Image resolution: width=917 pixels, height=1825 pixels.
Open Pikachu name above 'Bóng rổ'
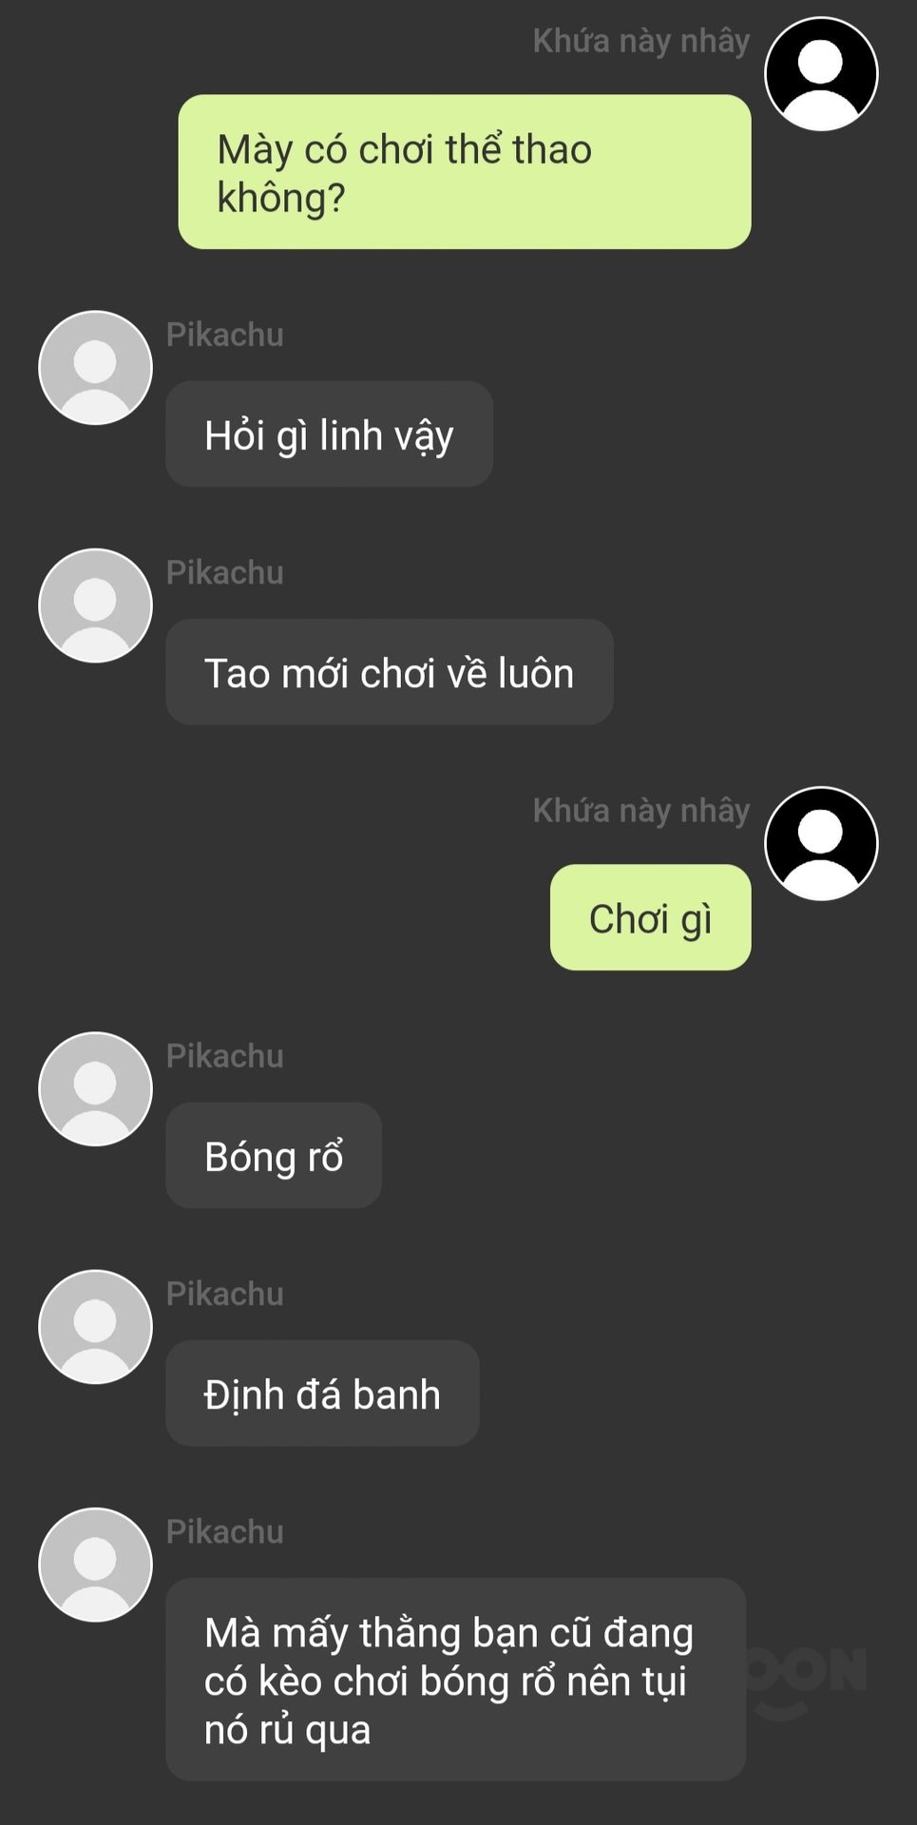click(225, 1056)
